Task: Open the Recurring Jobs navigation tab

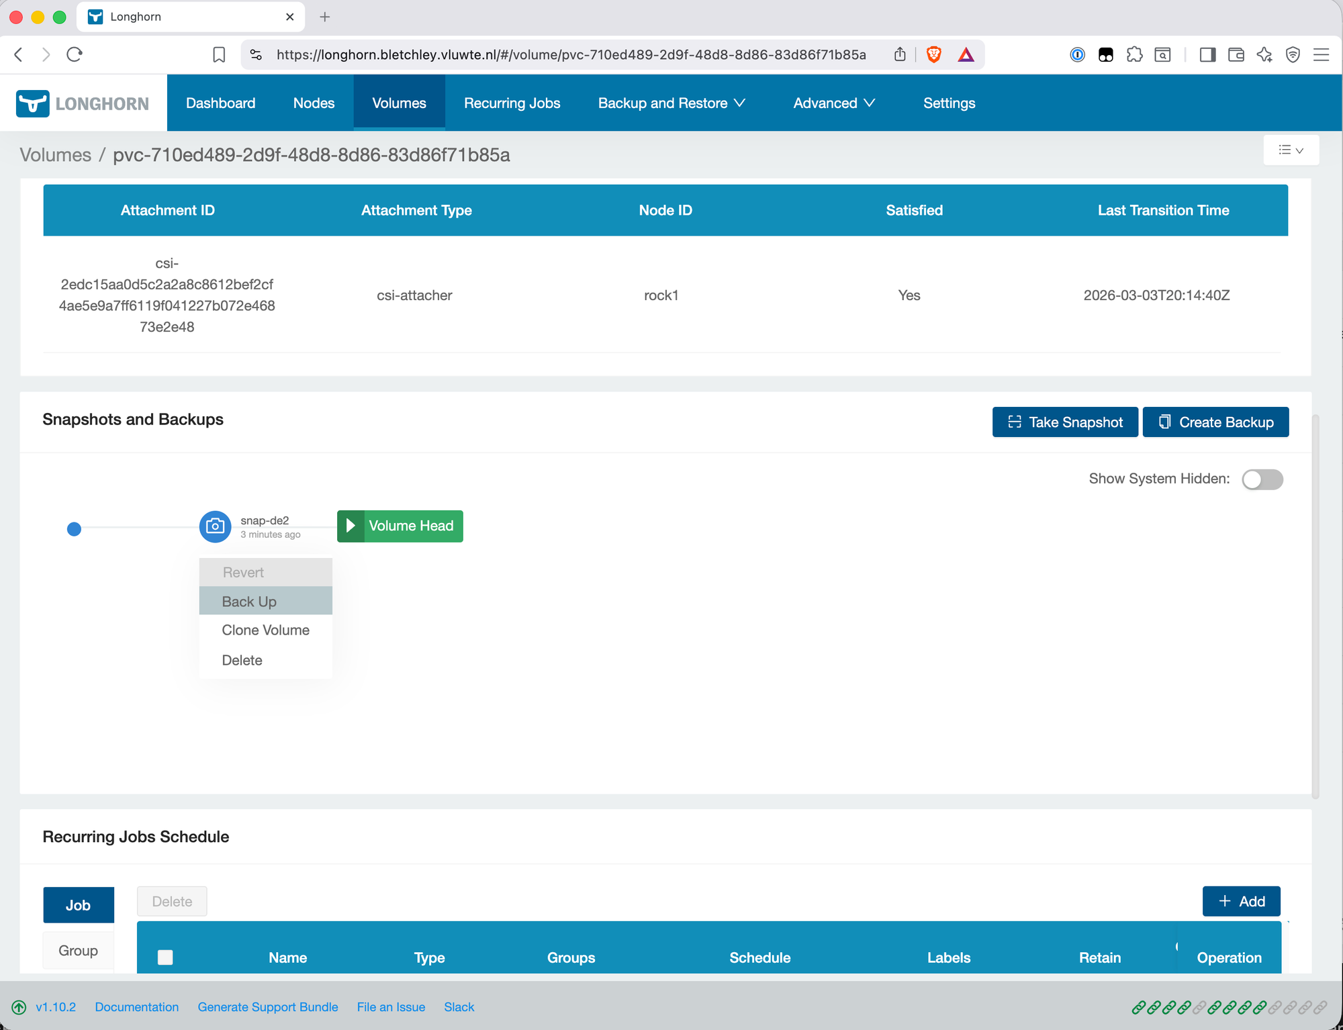Action: point(512,103)
